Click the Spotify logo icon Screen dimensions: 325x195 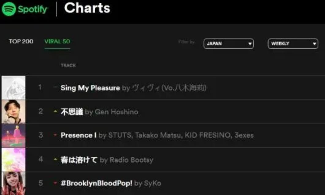pyautogui.click(x=9, y=9)
